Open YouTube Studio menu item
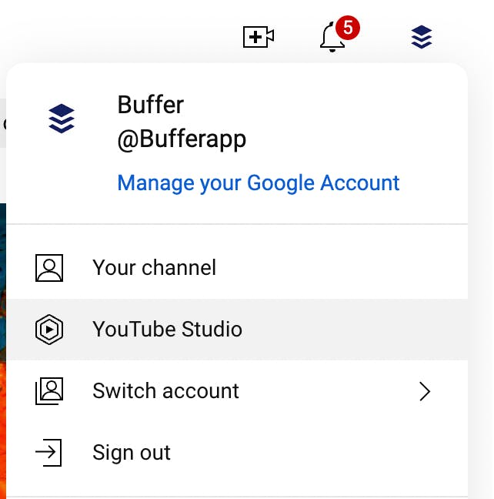 click(x=237, y=329)
